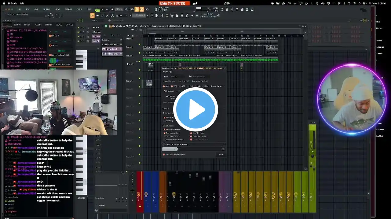This screenshot has height=219, width=391.
Task: Select the LIBRARY browser tab
Action: [49, 25]
